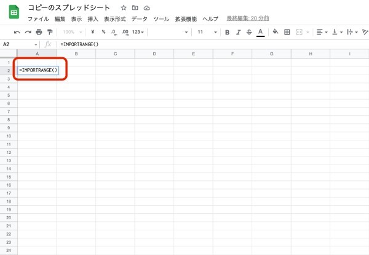The height and width of the screenshot is (255, 369).
Task: Click formula bar with =IMPORTRANGE()
Action: pyautogui.click(x=212, y=44)
